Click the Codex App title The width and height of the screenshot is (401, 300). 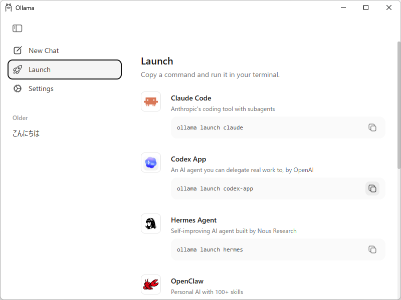pyautogui.click(x=188, y=159)
